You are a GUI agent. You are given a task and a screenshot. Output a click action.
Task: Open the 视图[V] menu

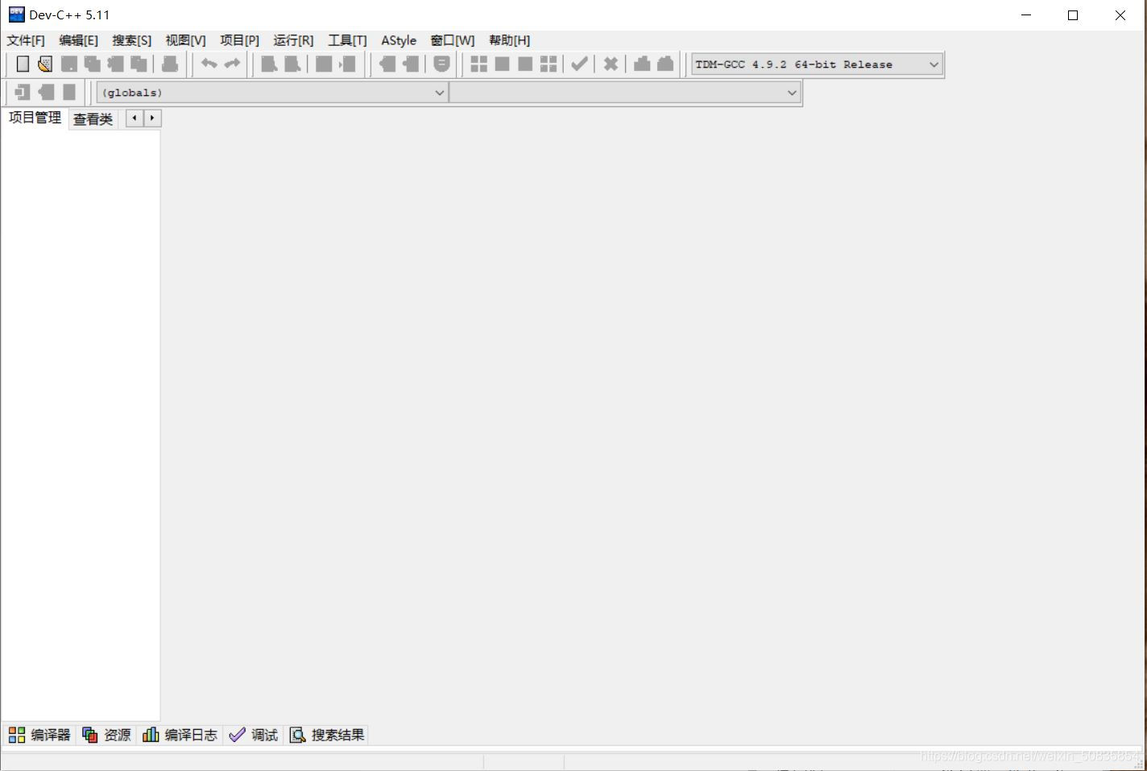(x=185, y=40)
